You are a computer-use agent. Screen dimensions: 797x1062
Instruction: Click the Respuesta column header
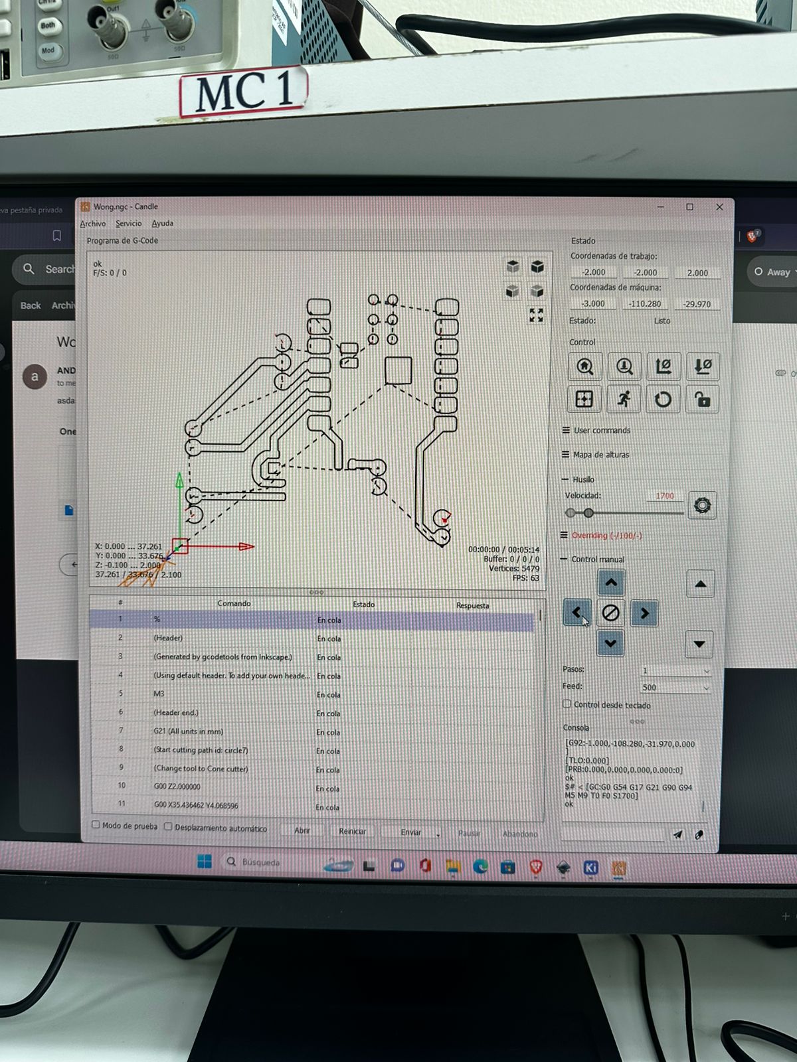pos(472,605)
